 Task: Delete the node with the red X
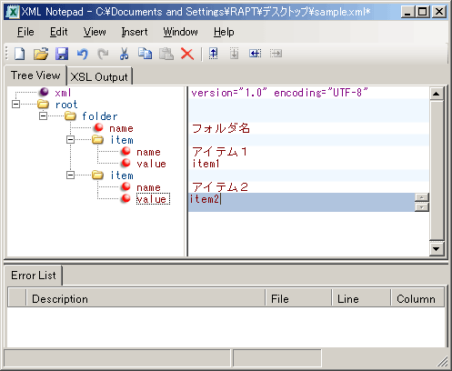[187, 54]
